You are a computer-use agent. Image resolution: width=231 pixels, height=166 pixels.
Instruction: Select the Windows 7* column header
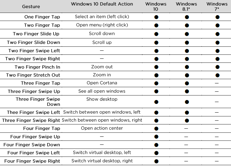pyautogui.click(x=217, y=6)
